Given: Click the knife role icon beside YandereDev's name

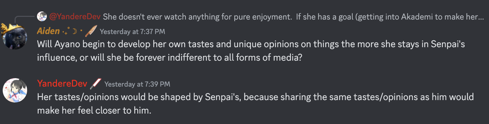Looking at the screenshot, I should [95, 84].
